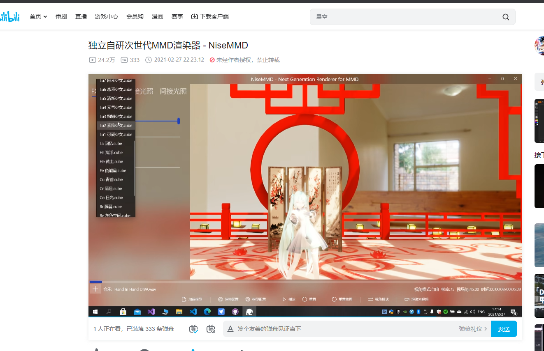Click the 加载模型 (Load Model) icon in NiseMMD
This screenshot has height=351, width=544.
click(184, 299)
